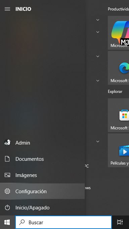The image size is (129, 229).
Task: Open the Documentos folder shortcut
Action: tap(42, 159)
